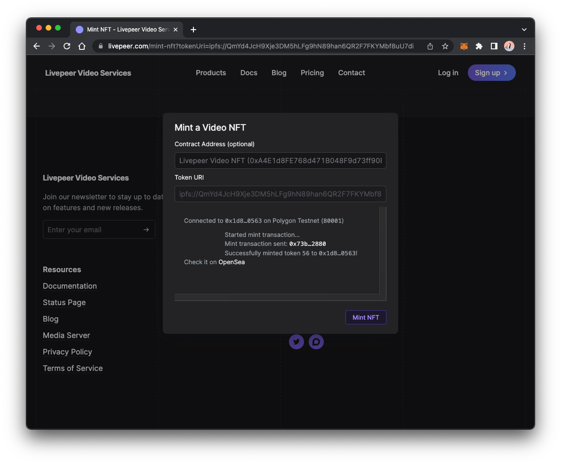Screen dimensions: 561x464
Task: Open the Documentation footer link
Action: pyautogui.click(x=70, y=286)
